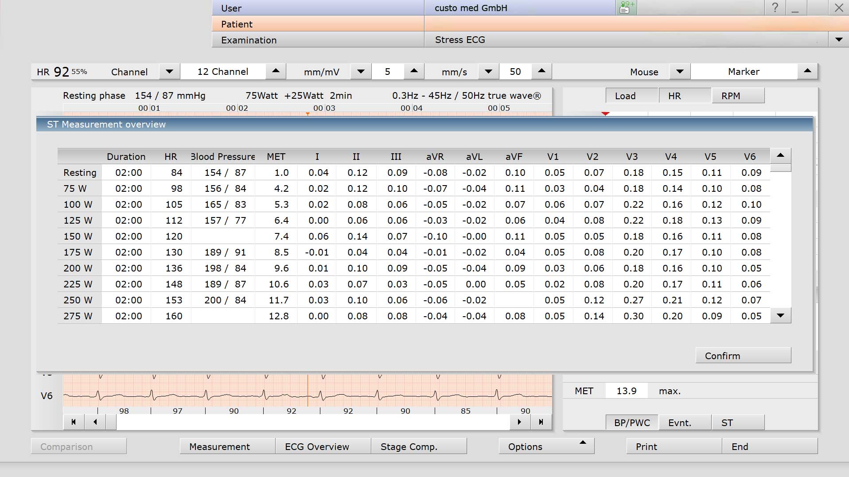
Task: Click the Comparison button
Action: coord(78,446)
